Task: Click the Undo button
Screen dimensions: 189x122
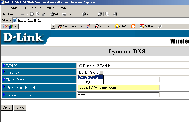Action: (x=20, y=107)
